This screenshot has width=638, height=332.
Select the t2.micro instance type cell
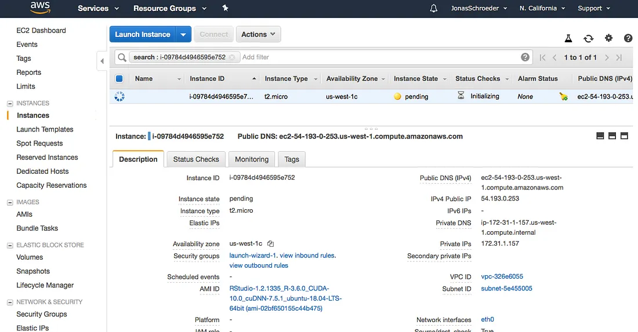click(276, 97)
